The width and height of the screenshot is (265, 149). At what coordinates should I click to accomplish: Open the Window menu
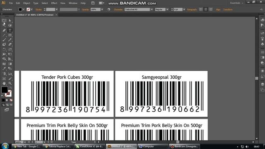73,3
